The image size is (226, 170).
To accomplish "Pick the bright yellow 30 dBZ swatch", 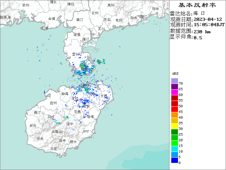I will pos(174,126).
